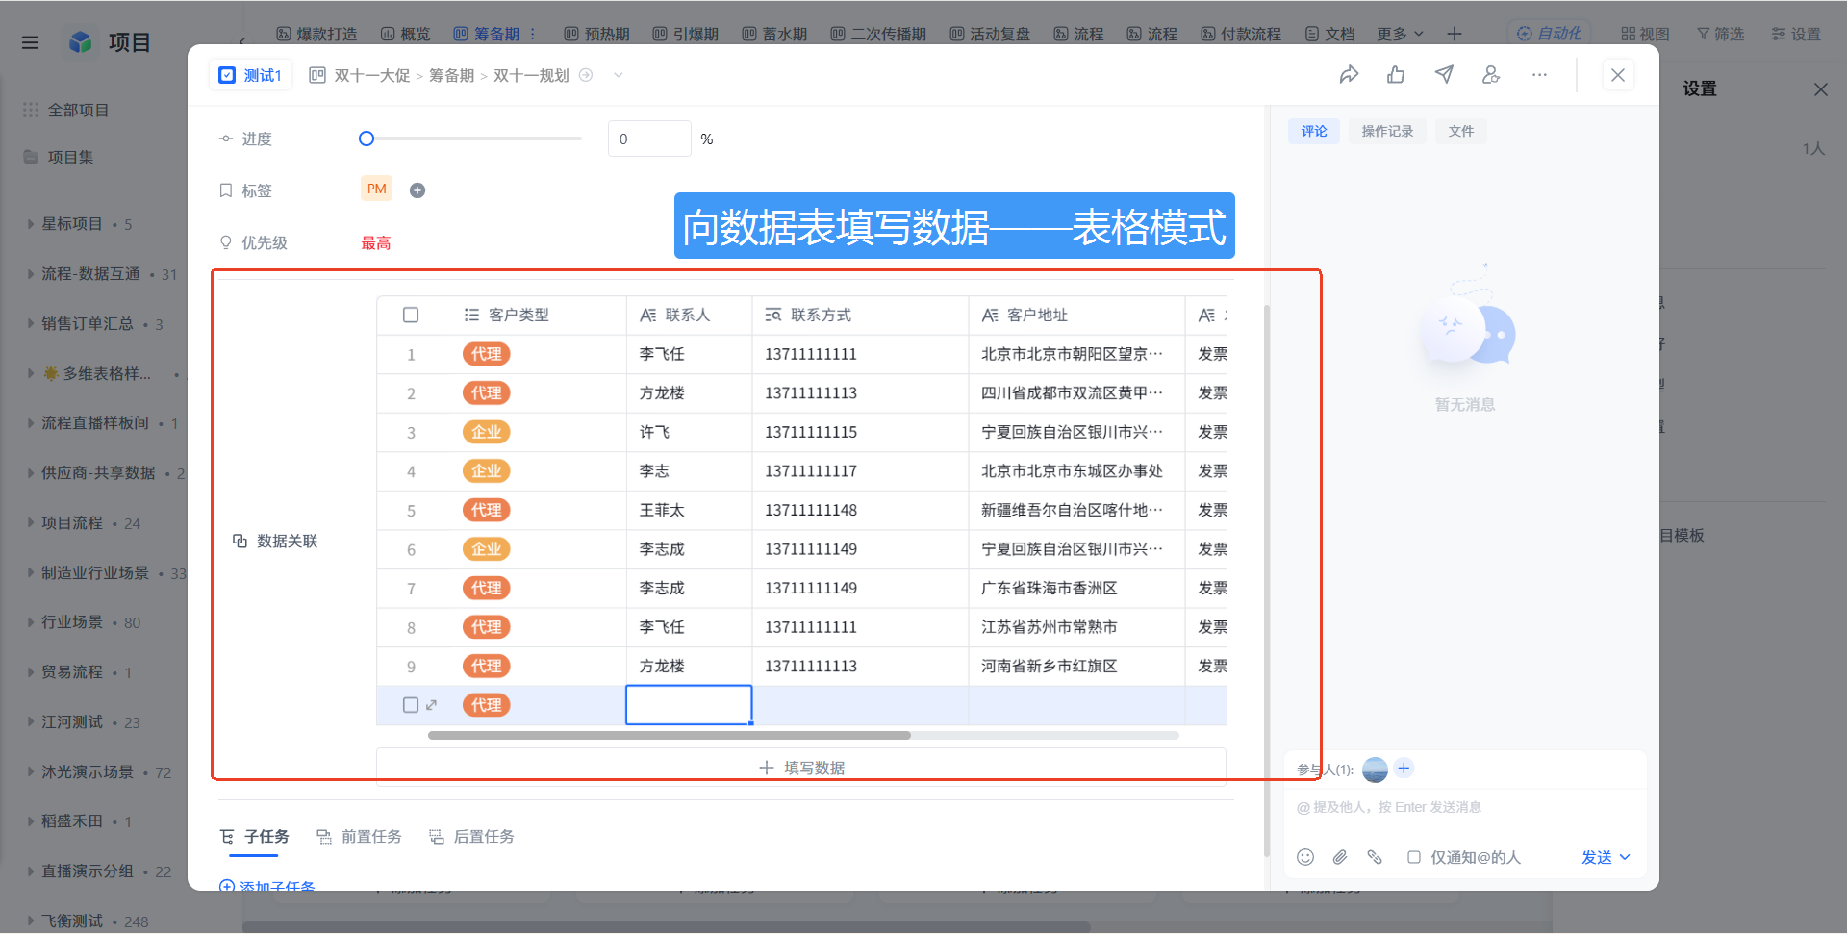
Task: Click the jump arrow icon after 双十一规划
Action: [x=586, y=75]
